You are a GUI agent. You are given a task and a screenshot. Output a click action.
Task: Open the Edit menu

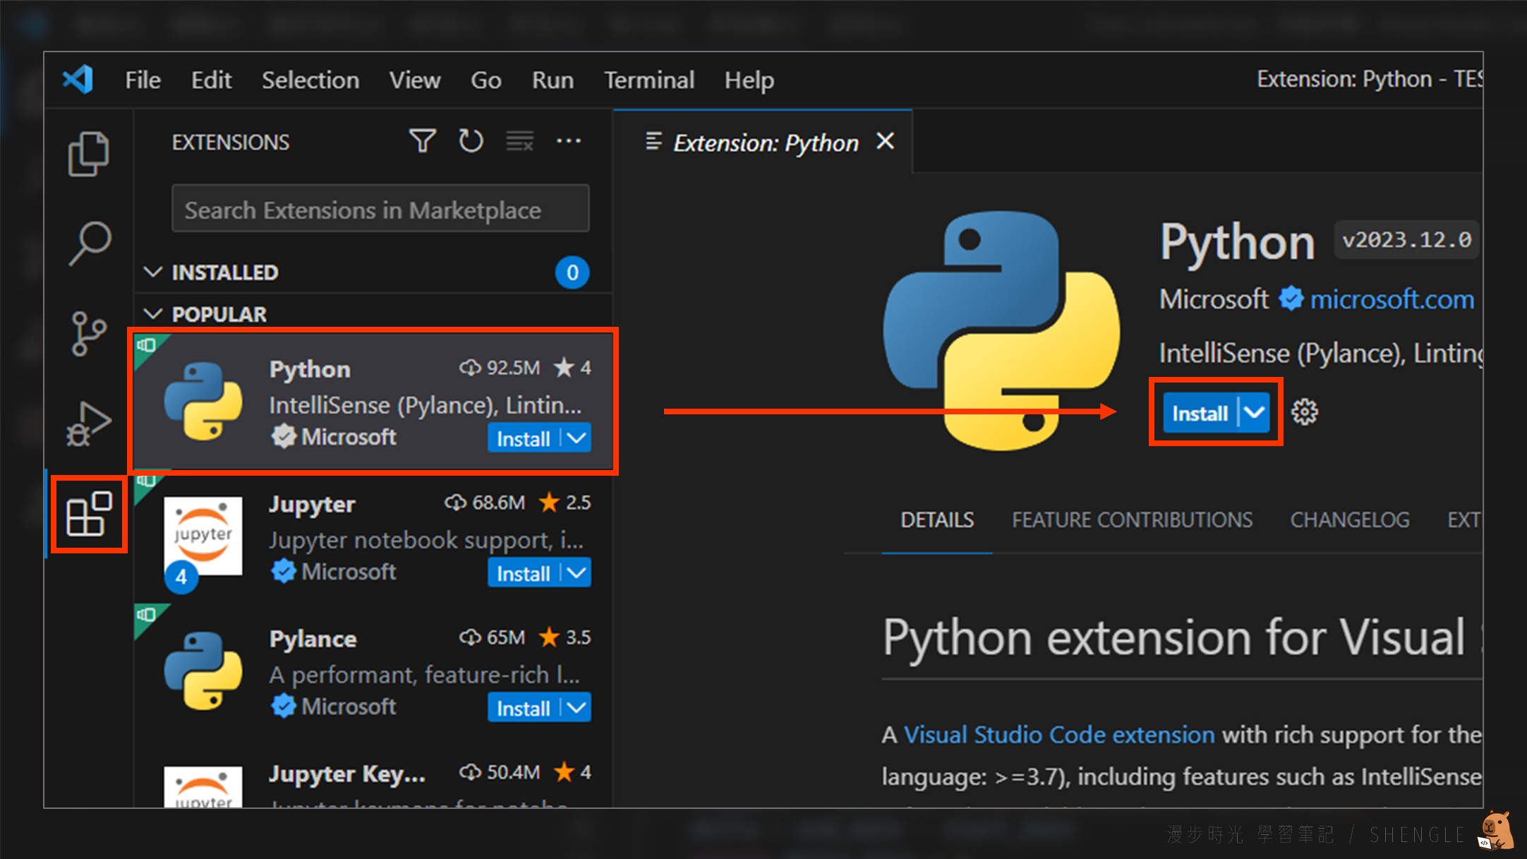[x=212, y=80]
